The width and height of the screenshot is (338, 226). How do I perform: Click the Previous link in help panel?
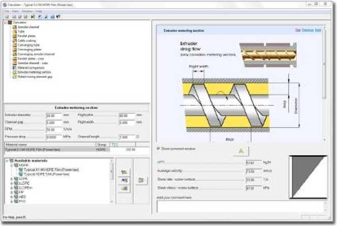tap(308, 30)
